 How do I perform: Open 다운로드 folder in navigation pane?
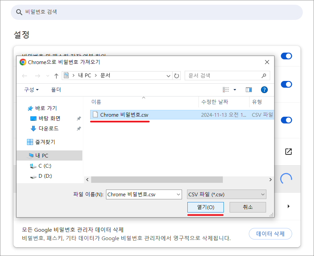click(x=49, y=129)
